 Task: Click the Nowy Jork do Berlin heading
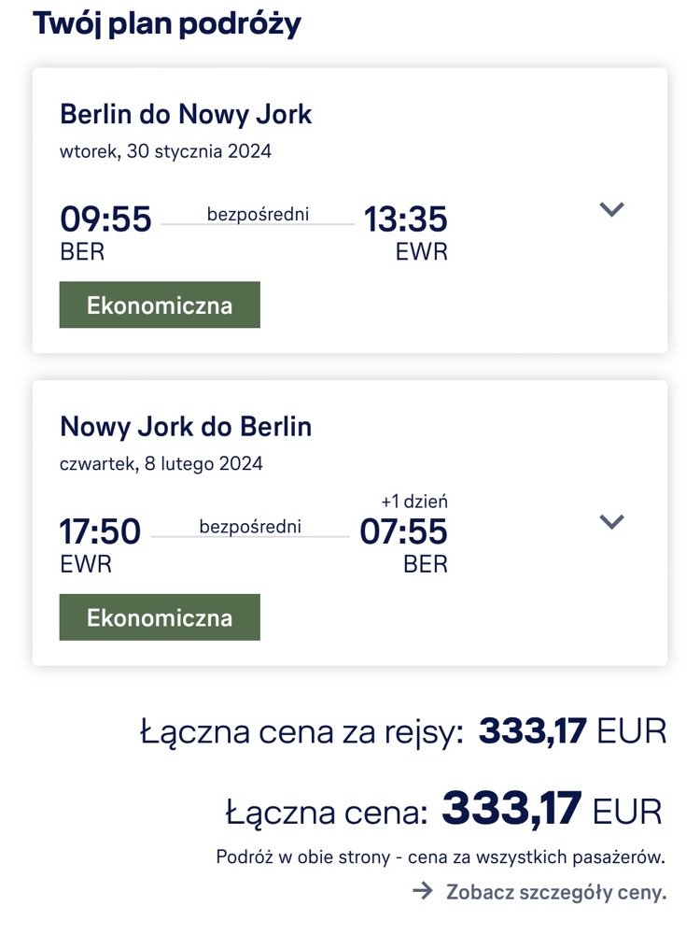point(186,427)
